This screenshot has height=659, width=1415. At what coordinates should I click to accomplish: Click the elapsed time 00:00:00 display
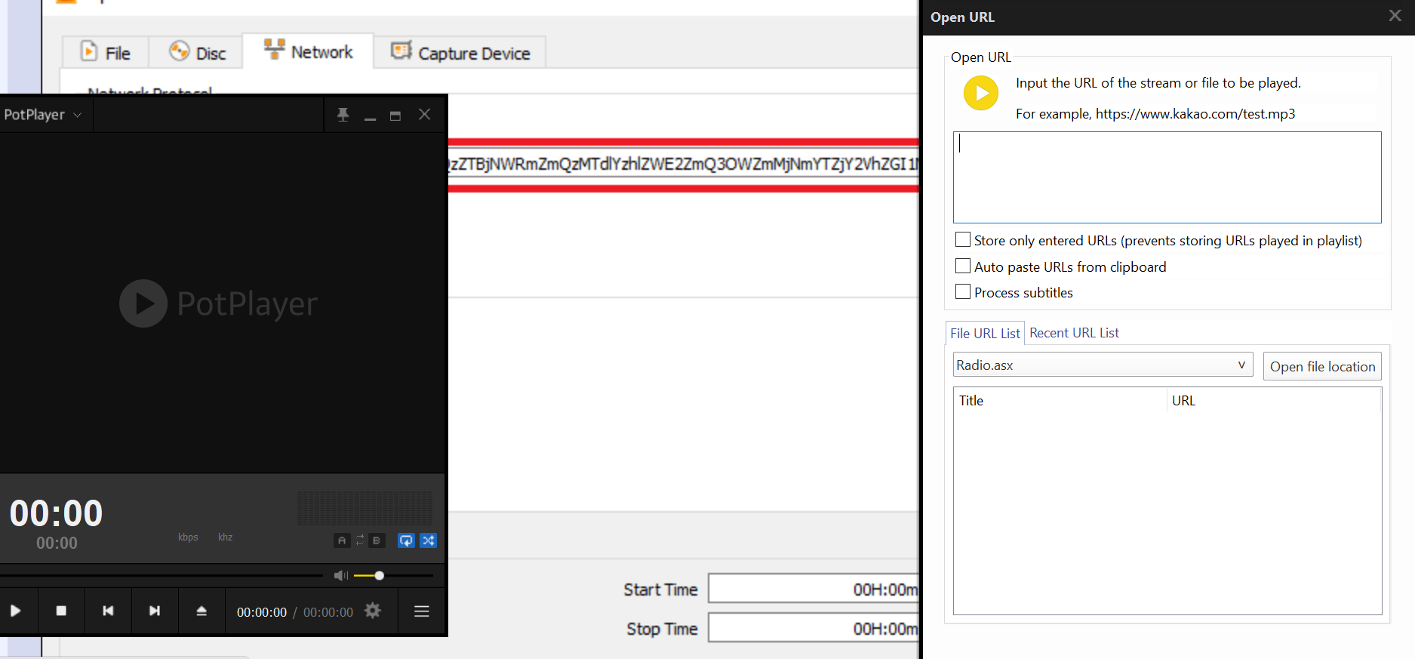[x=262, y=612]
